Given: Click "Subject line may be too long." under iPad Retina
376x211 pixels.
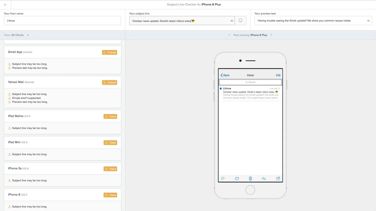Looking at the screenshot, I should (x=29, y=128).
